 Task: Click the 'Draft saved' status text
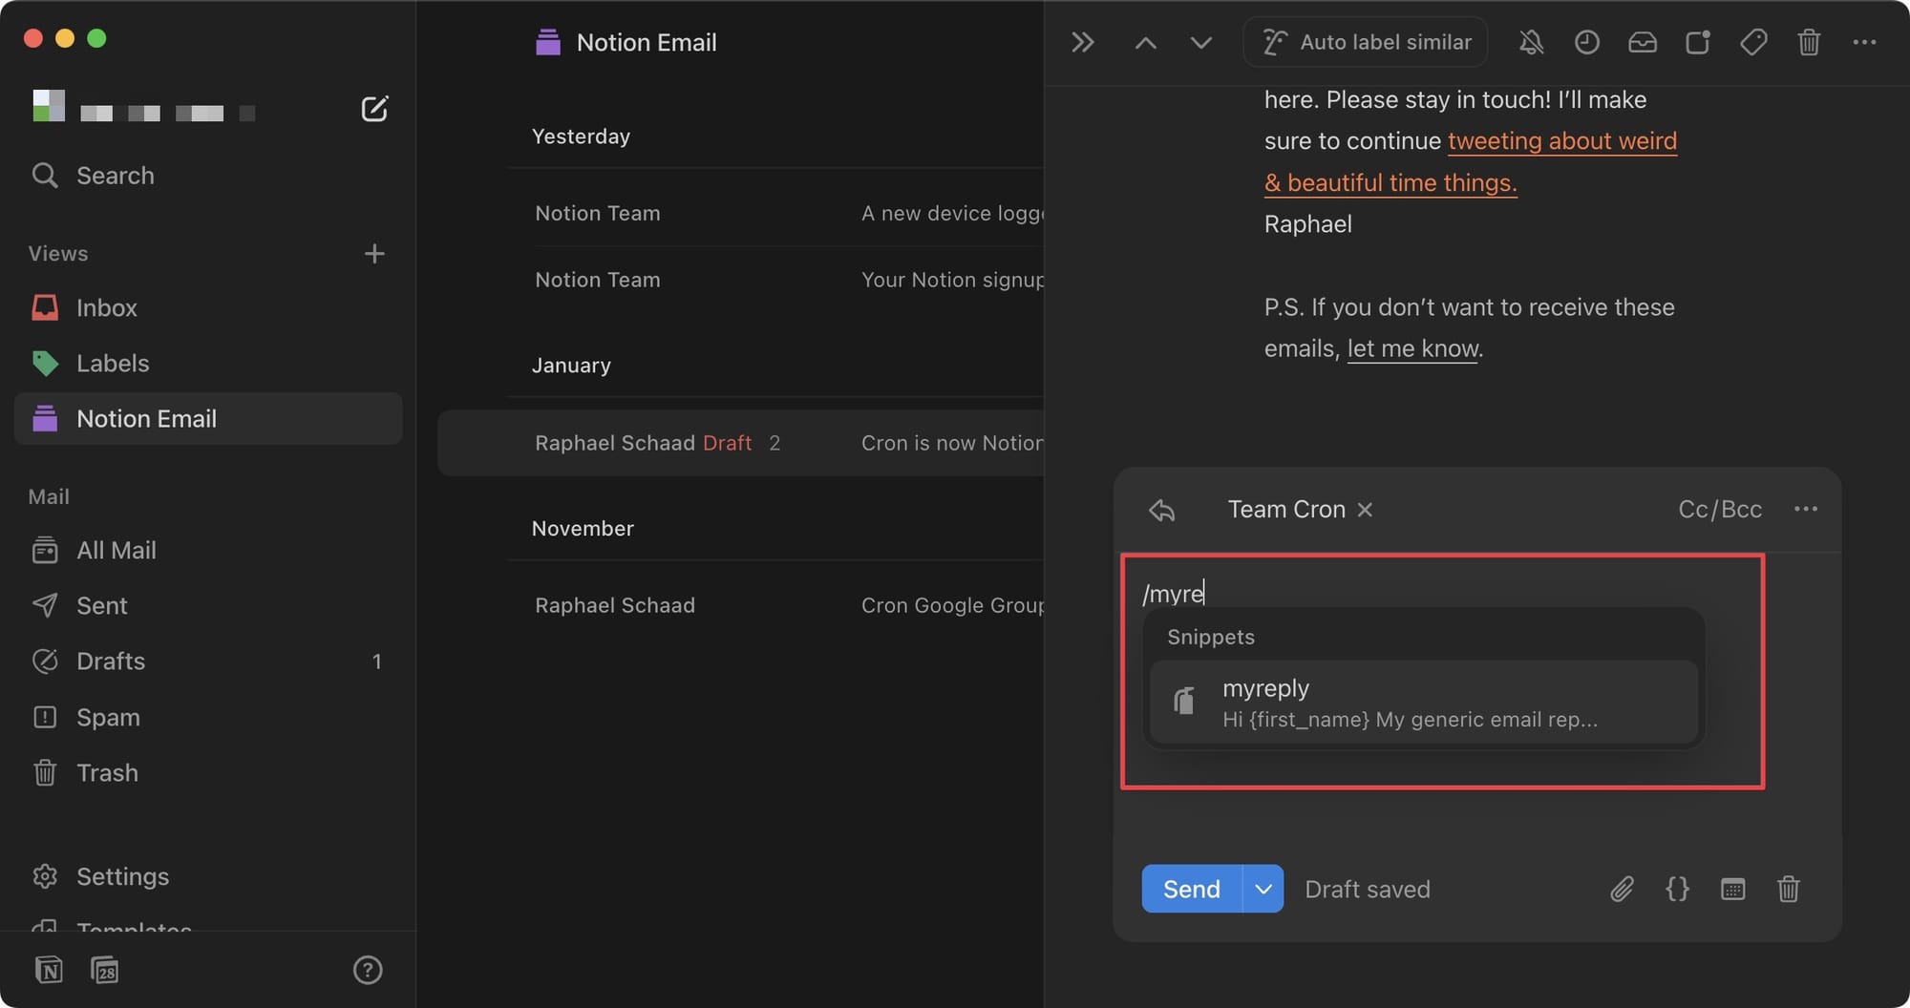tap(1368, 889)
